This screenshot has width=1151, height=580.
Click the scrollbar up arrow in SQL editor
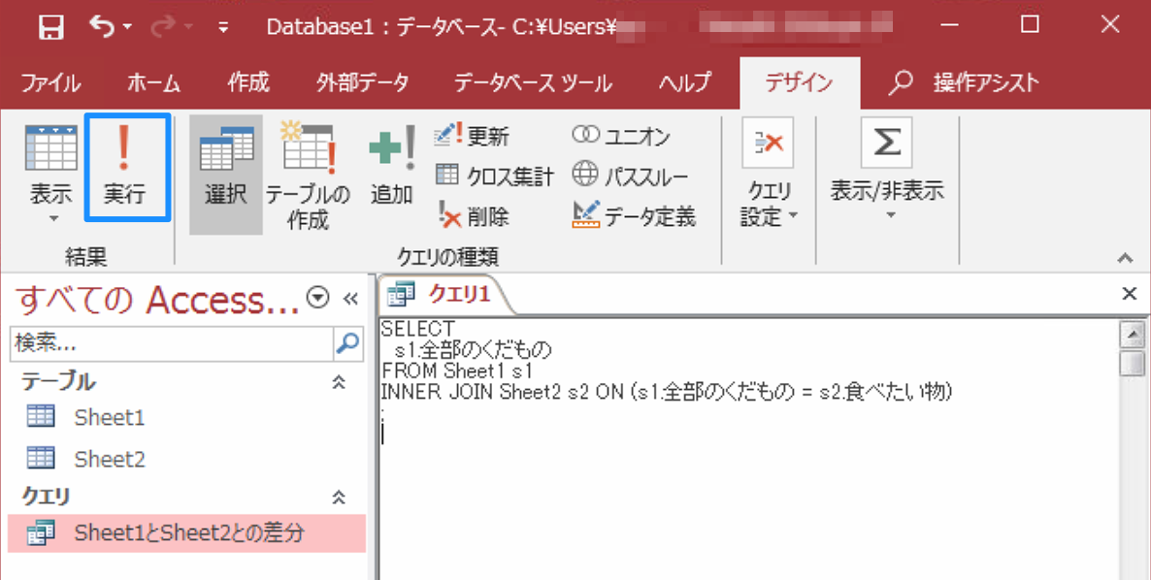point(1133,335)
